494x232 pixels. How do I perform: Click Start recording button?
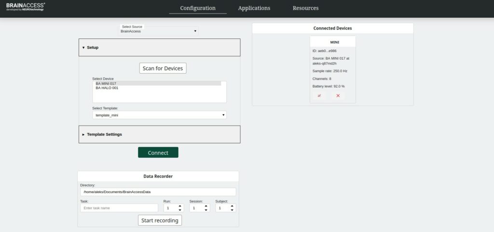(x=160, y=220)
